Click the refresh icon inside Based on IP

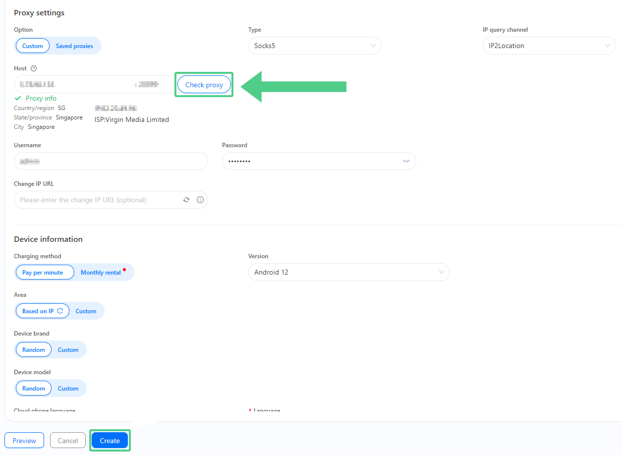(x=60, y=311)
